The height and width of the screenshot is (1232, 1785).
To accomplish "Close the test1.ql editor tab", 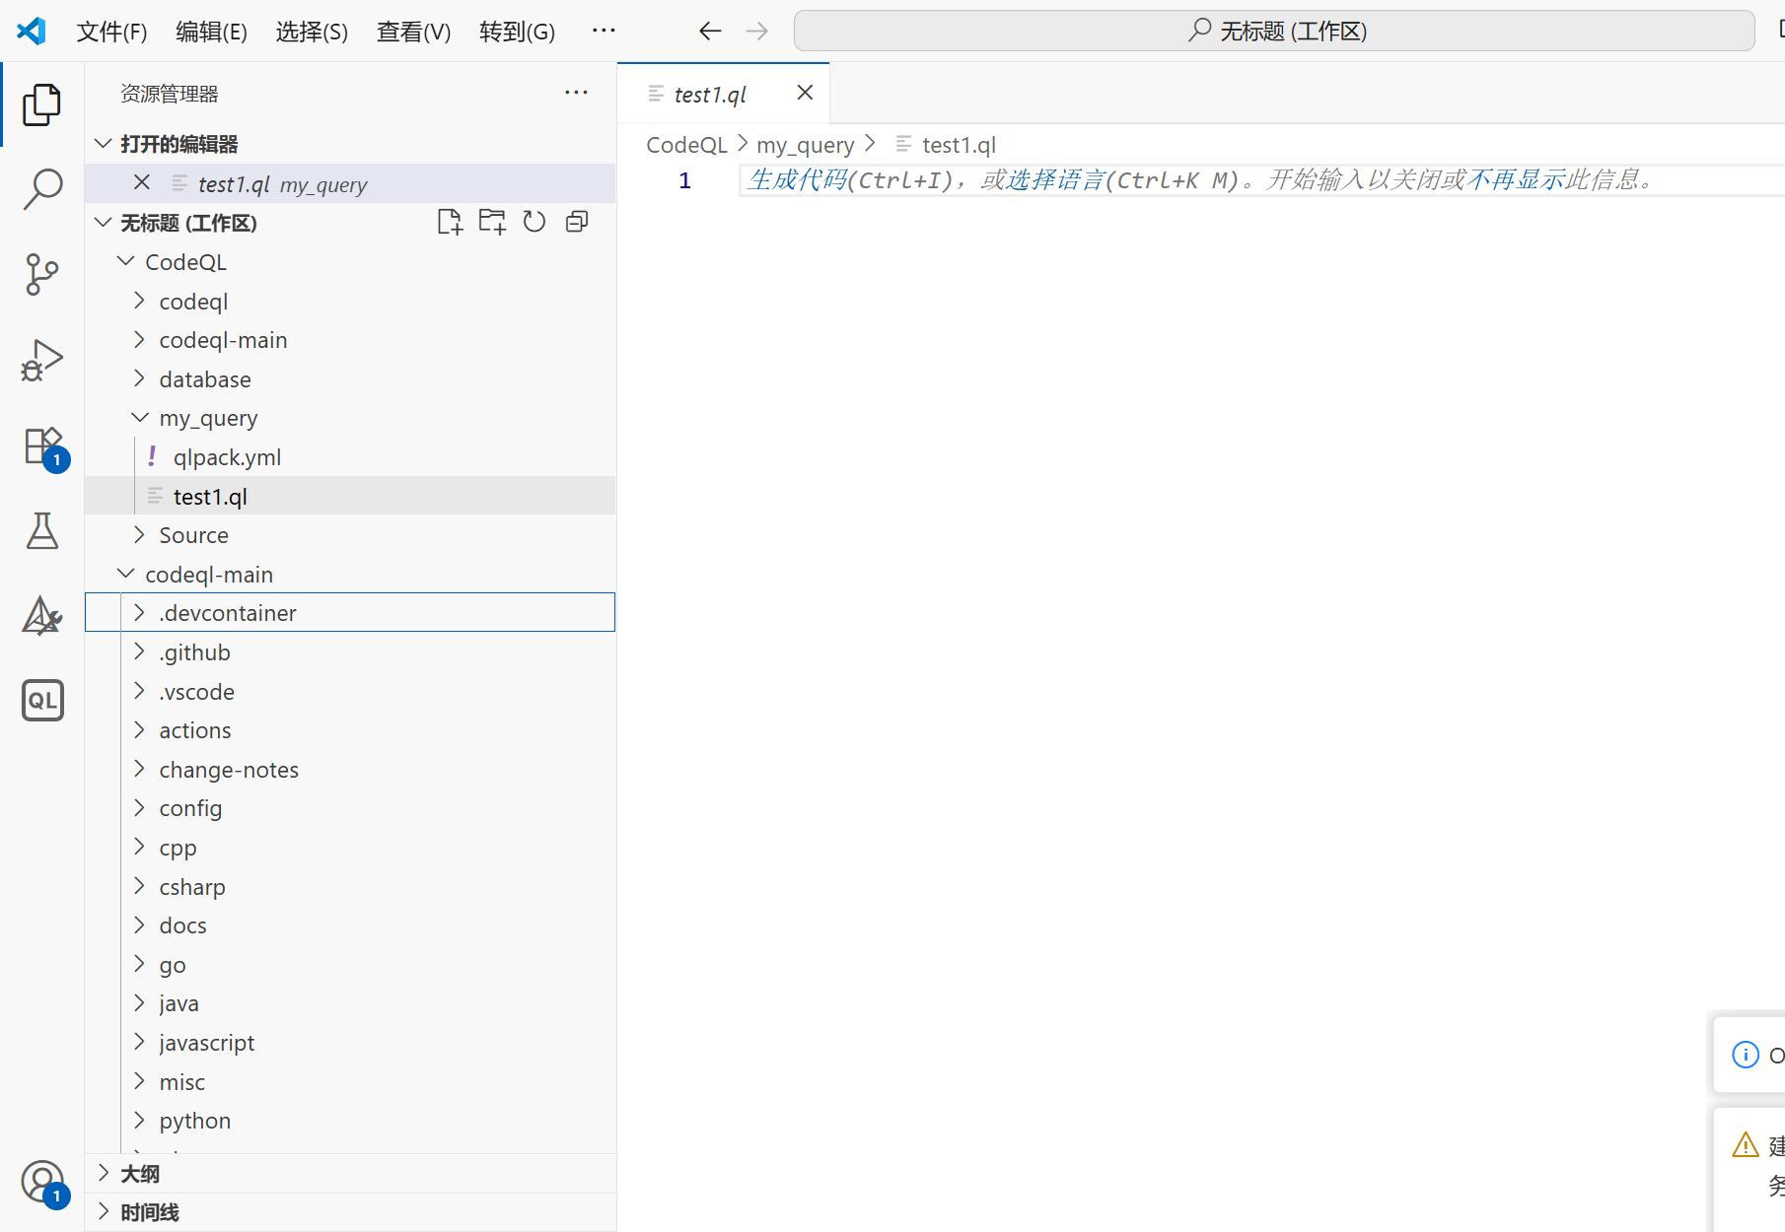I will tap(805, 93).
